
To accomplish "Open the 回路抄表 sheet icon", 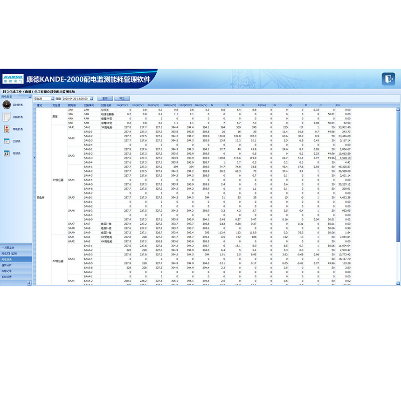I will tap(7, 117).
